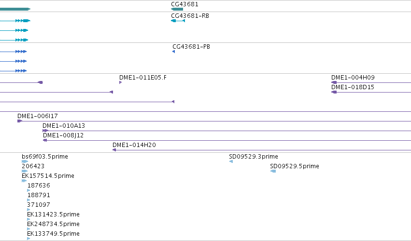Select the 371097 EST label

pyautogui.click(x=38, y=205)
